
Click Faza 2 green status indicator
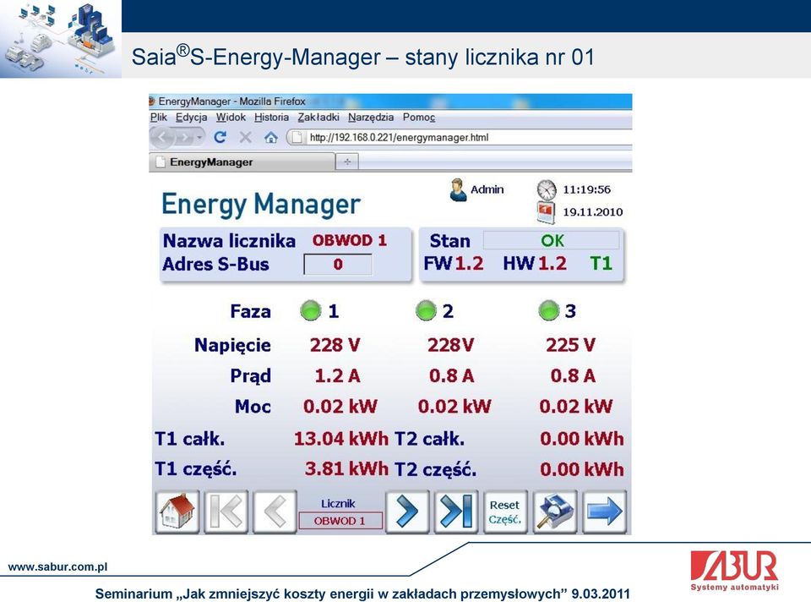click(426, 310)
